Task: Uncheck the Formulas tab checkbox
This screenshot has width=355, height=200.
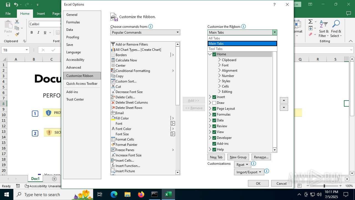Action: tap(214, 114)
